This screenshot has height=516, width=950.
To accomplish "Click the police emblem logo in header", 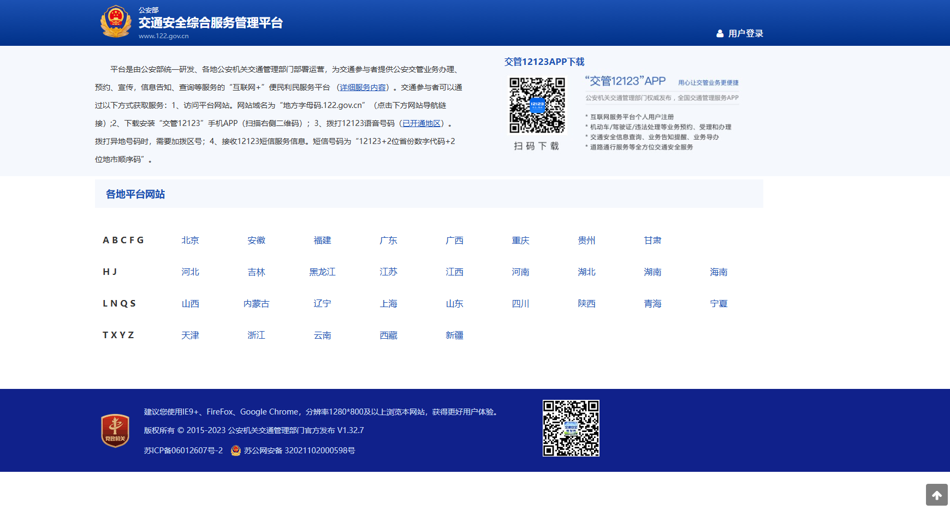I will [x=116, y=22].
